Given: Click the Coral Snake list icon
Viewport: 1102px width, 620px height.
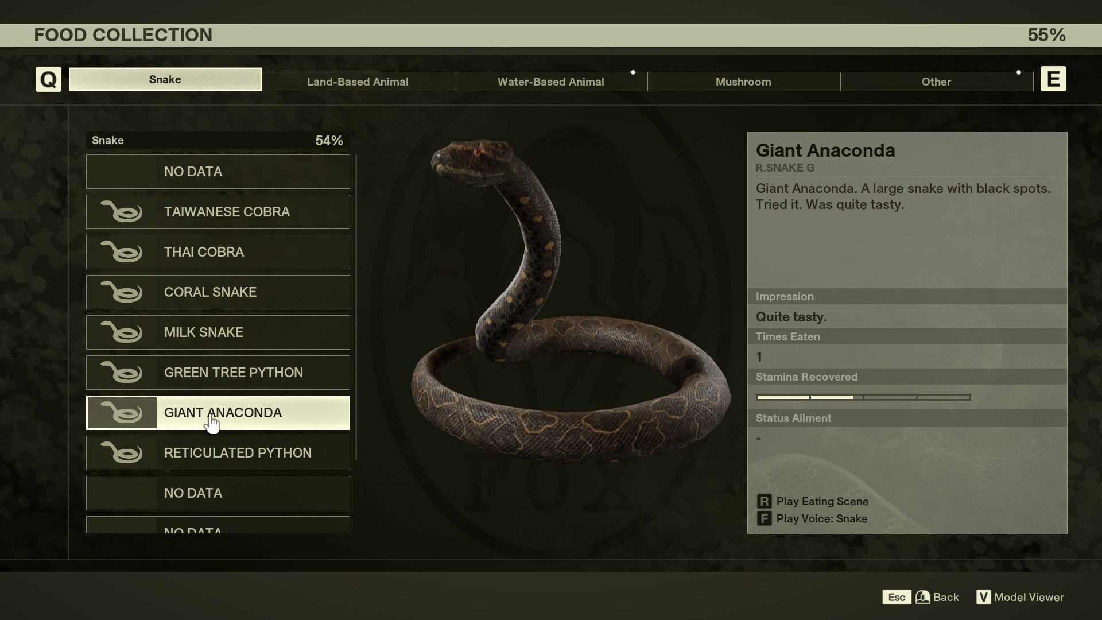Looking at the screenshot, I should click(x=122, y=292).
